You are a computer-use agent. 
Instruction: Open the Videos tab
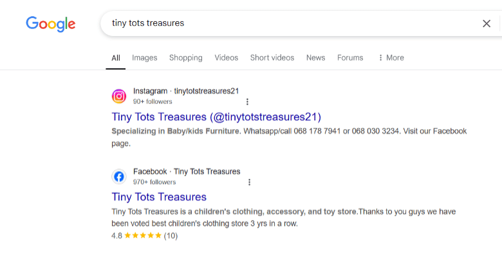(x=227, y=58)
